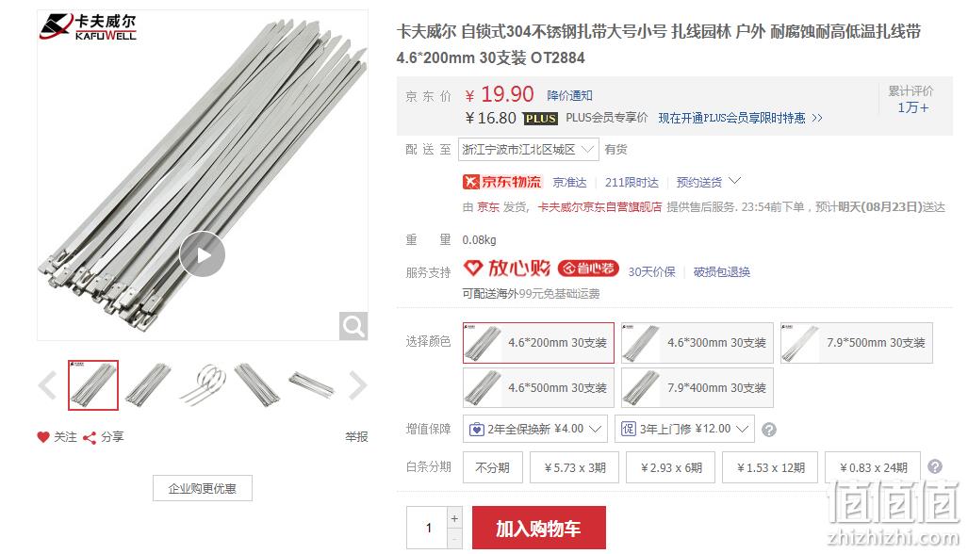Image resolution: width=968 pixels, height=554 pixels.
Task: Select the 4.6*300mm 30支装 option
Action: [x=697, y=343]
